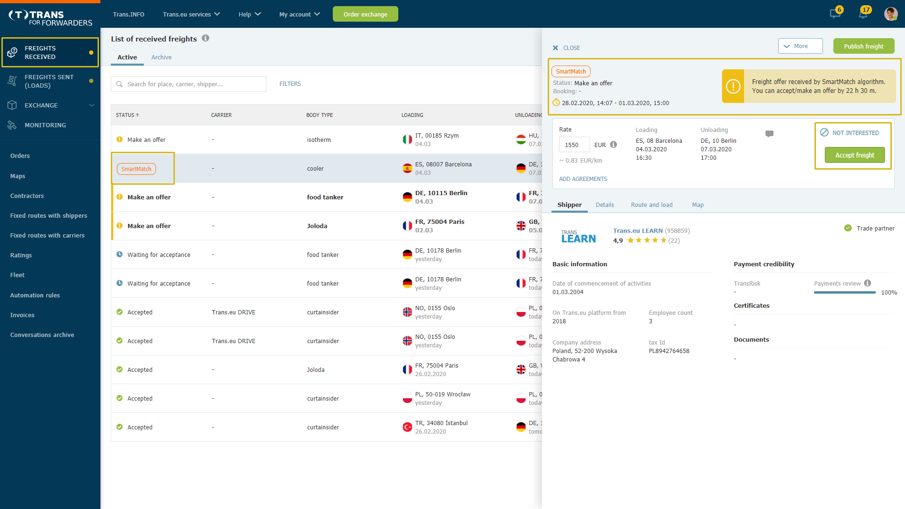905x509 pixels.
Task: Click the Norway flag in first Oslo row
Action: point(407,312)
